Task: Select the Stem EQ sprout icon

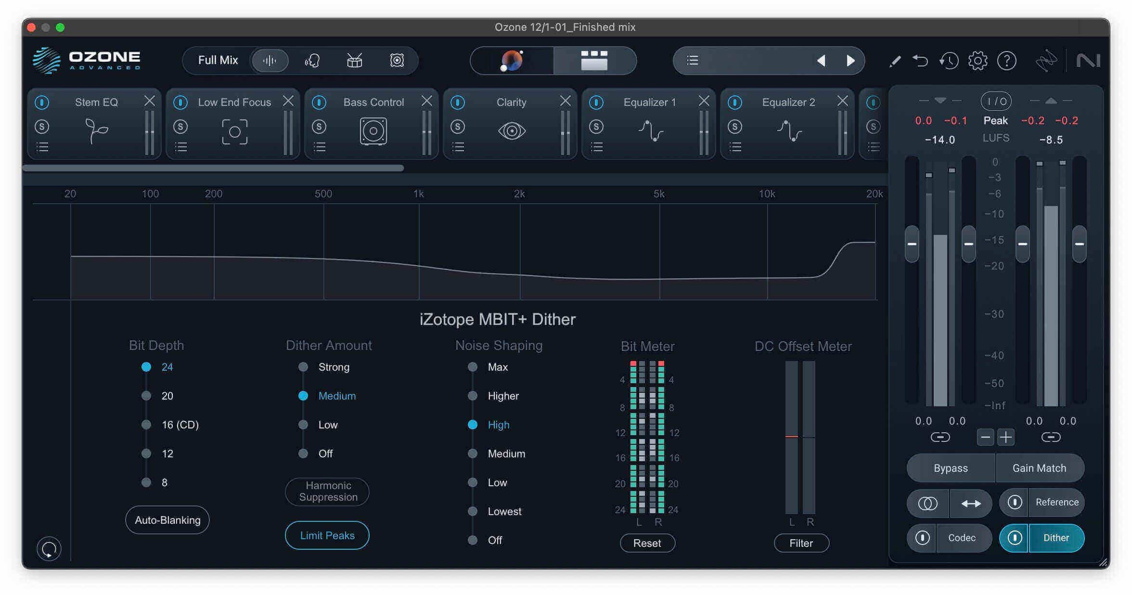Action: (96, 131)
